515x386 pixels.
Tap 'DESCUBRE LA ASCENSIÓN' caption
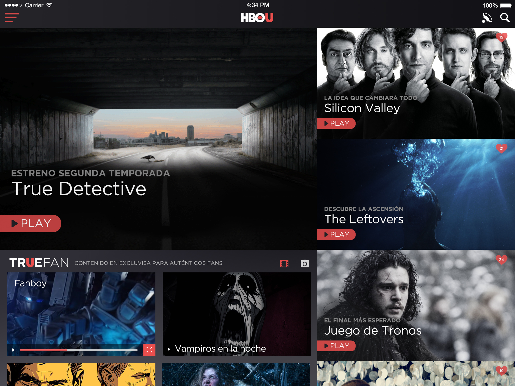click(x=364, y=209)
